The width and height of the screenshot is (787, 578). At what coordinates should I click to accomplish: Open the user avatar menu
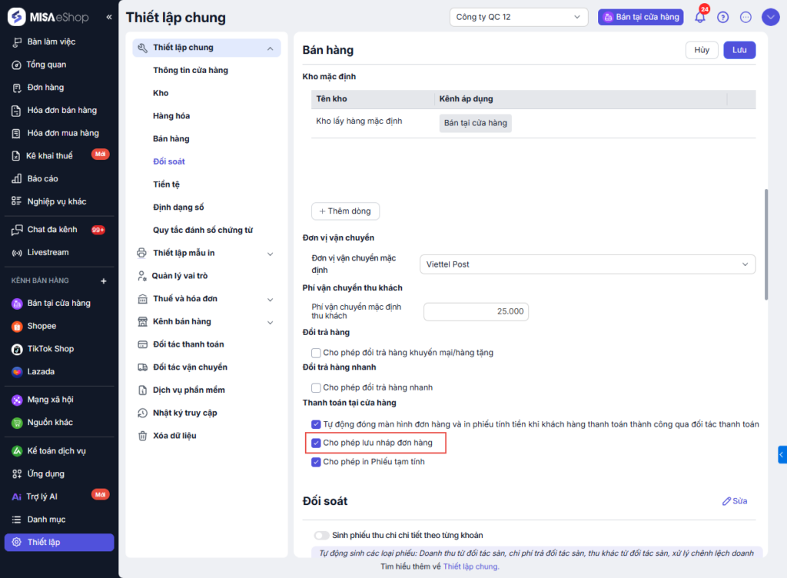770,17
